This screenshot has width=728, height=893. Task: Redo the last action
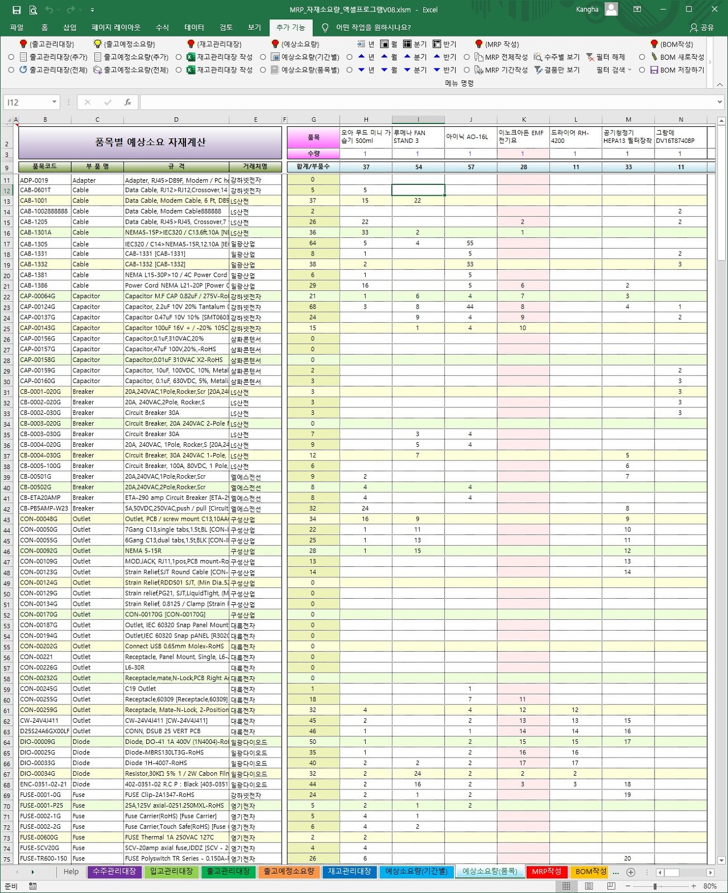click(x=71, y=10)
